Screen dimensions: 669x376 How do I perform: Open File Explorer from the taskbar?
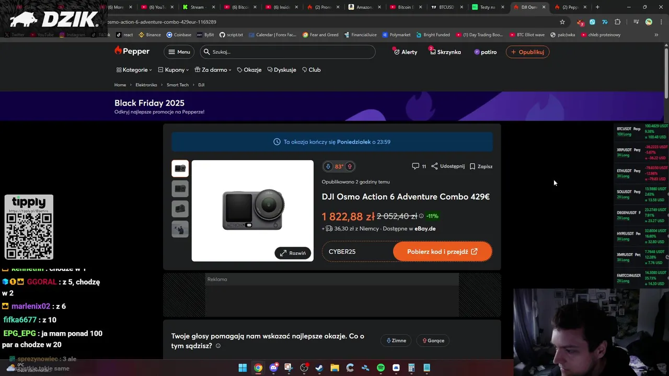coord(334,368)
